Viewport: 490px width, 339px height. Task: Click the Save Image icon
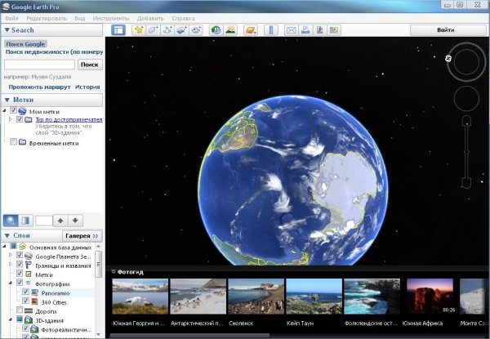(319, 30)
